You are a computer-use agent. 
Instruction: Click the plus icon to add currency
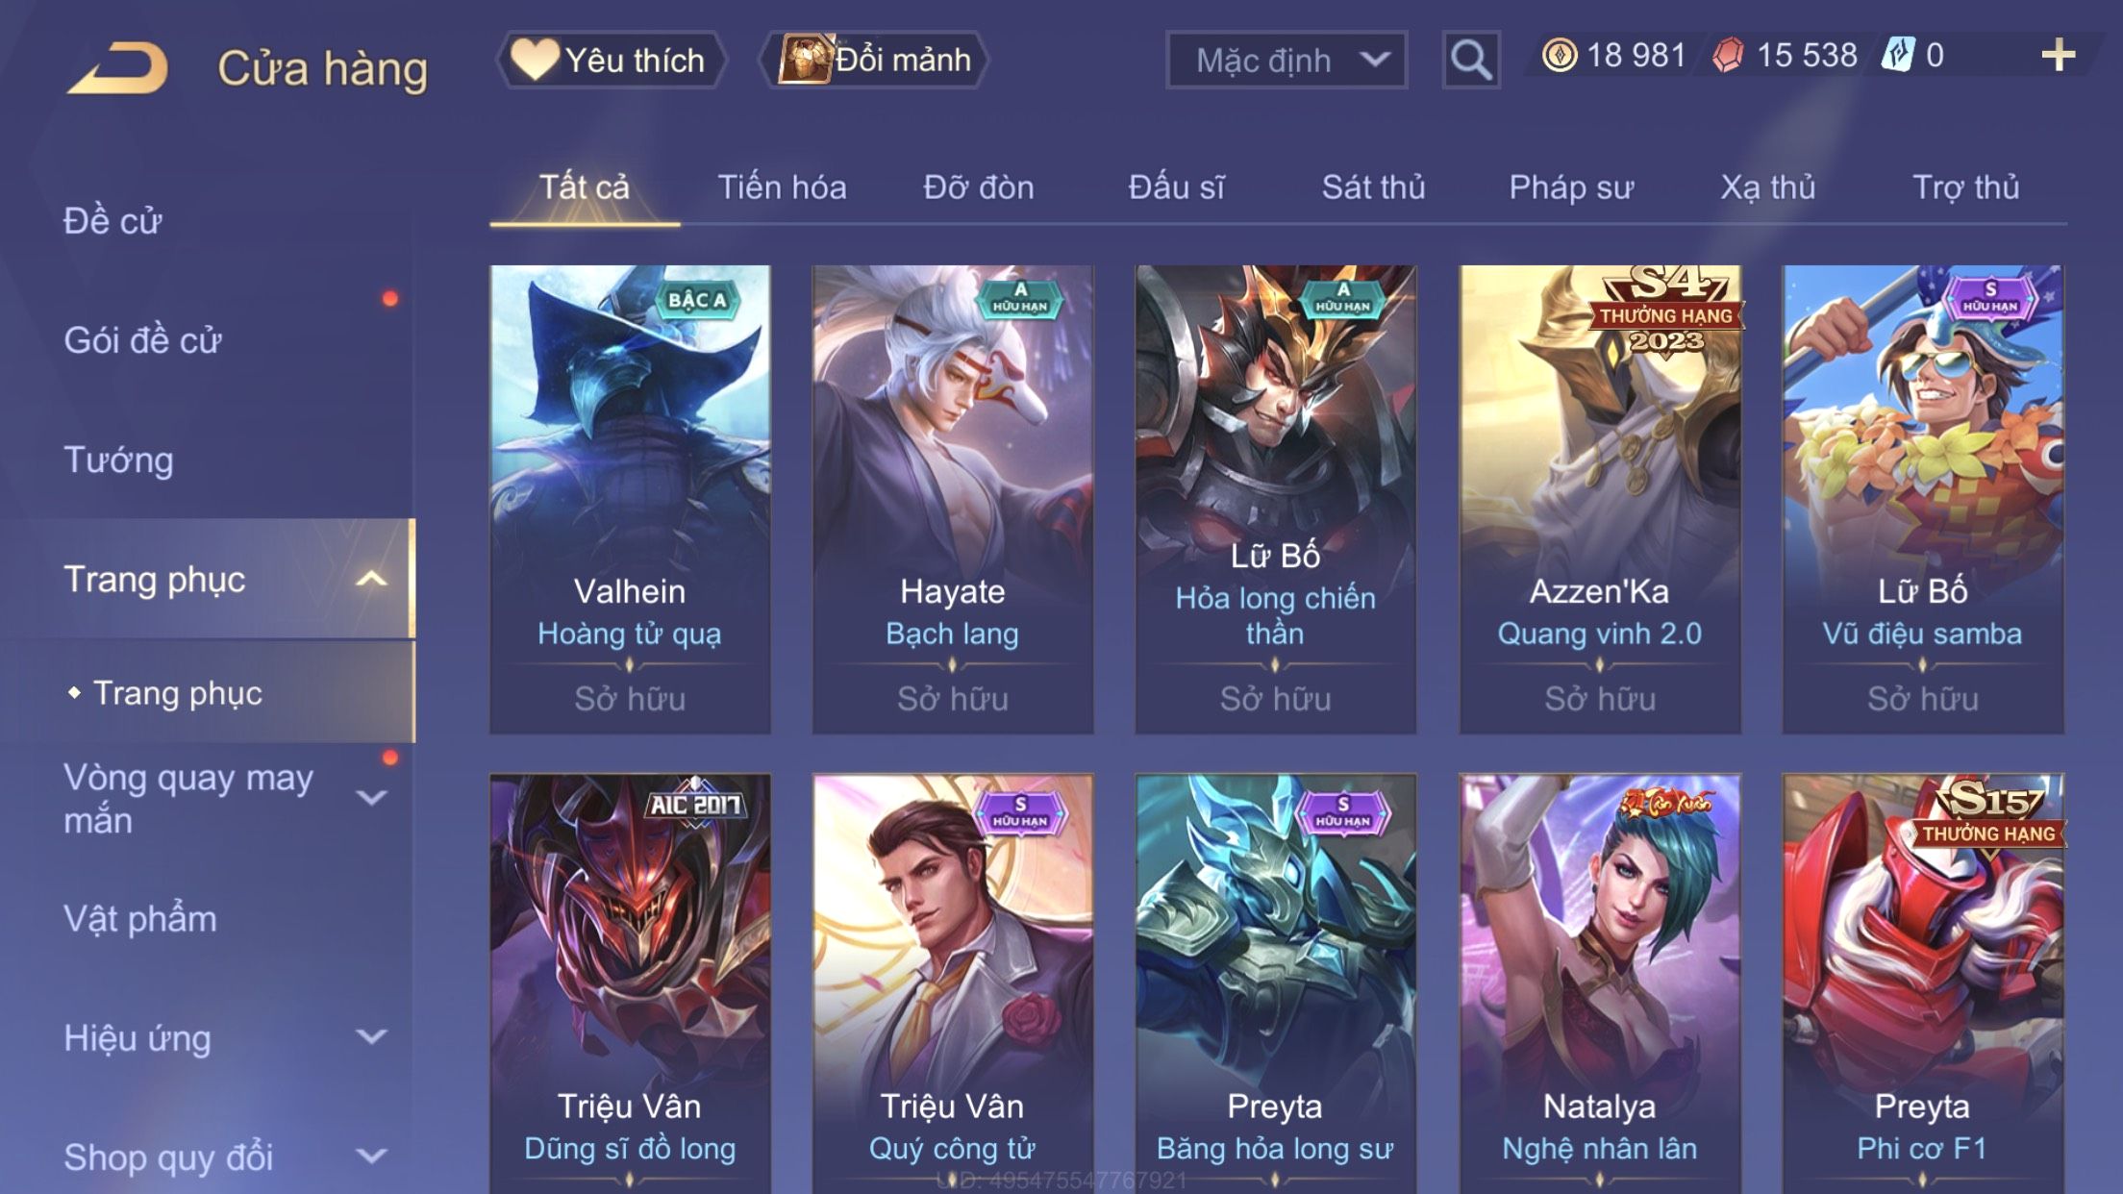[2058, 56]
